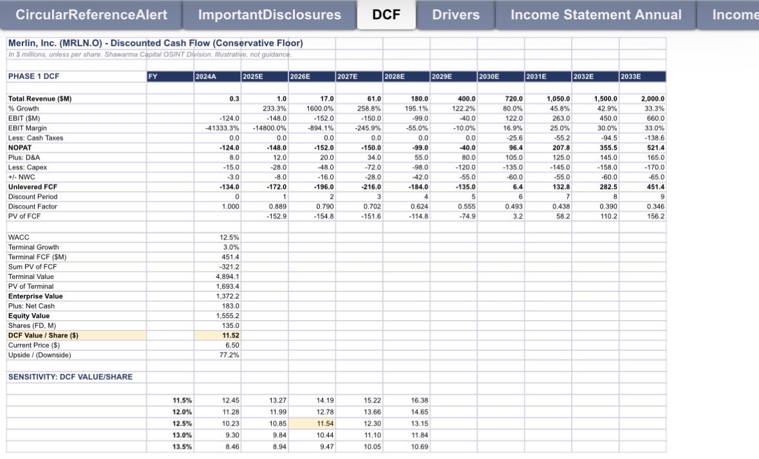Viewport: 759px width, 459px height.
Task: Select the Upside 77.2% value cell
Action: pyautogui.click(x=218, y=355)
